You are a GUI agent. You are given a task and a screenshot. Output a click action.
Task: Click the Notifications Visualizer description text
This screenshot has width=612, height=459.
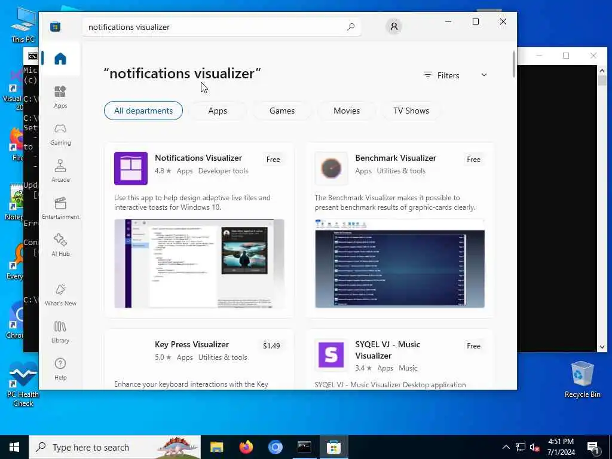192,202
